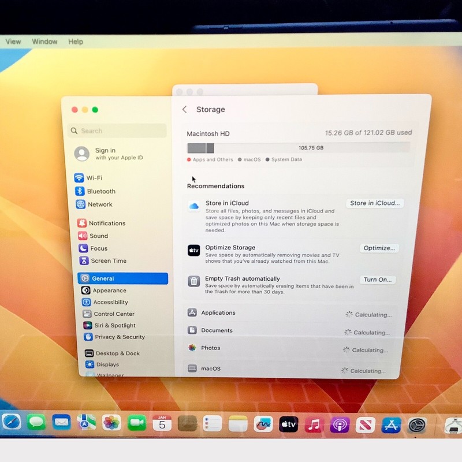Click the Apps and Others legend label
Viewport: 462px width, 462px height.
tap(213, 159)
